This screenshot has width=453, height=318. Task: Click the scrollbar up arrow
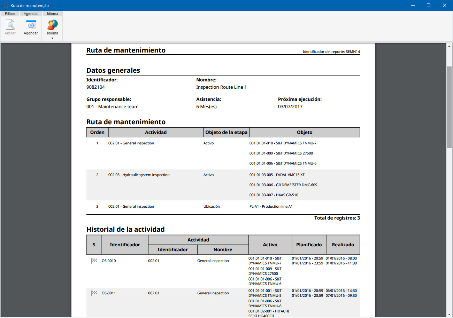(450, 46)
